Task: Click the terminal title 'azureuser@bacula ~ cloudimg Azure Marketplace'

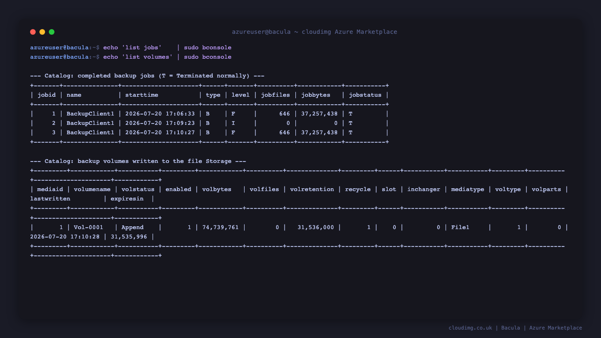Action: pos(315,32)
